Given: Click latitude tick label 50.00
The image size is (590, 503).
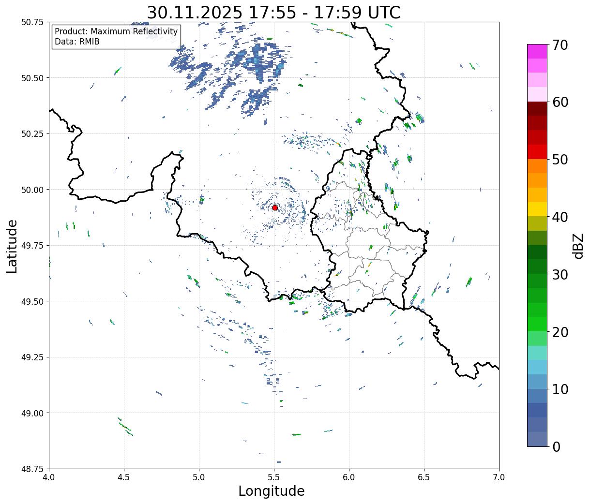Looking at the screenshot, I should (x=33, y=190).
